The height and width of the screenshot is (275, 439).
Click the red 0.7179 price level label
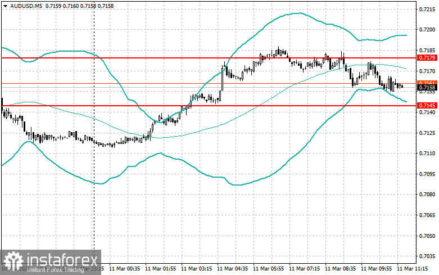point(427,58)
